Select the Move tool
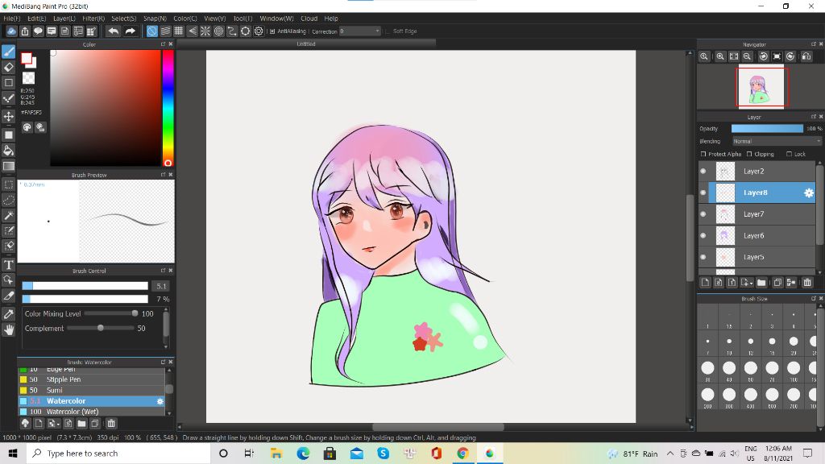The height and width of the screenshot is (464, 825). pyautogui.click(x=8, y=116)
